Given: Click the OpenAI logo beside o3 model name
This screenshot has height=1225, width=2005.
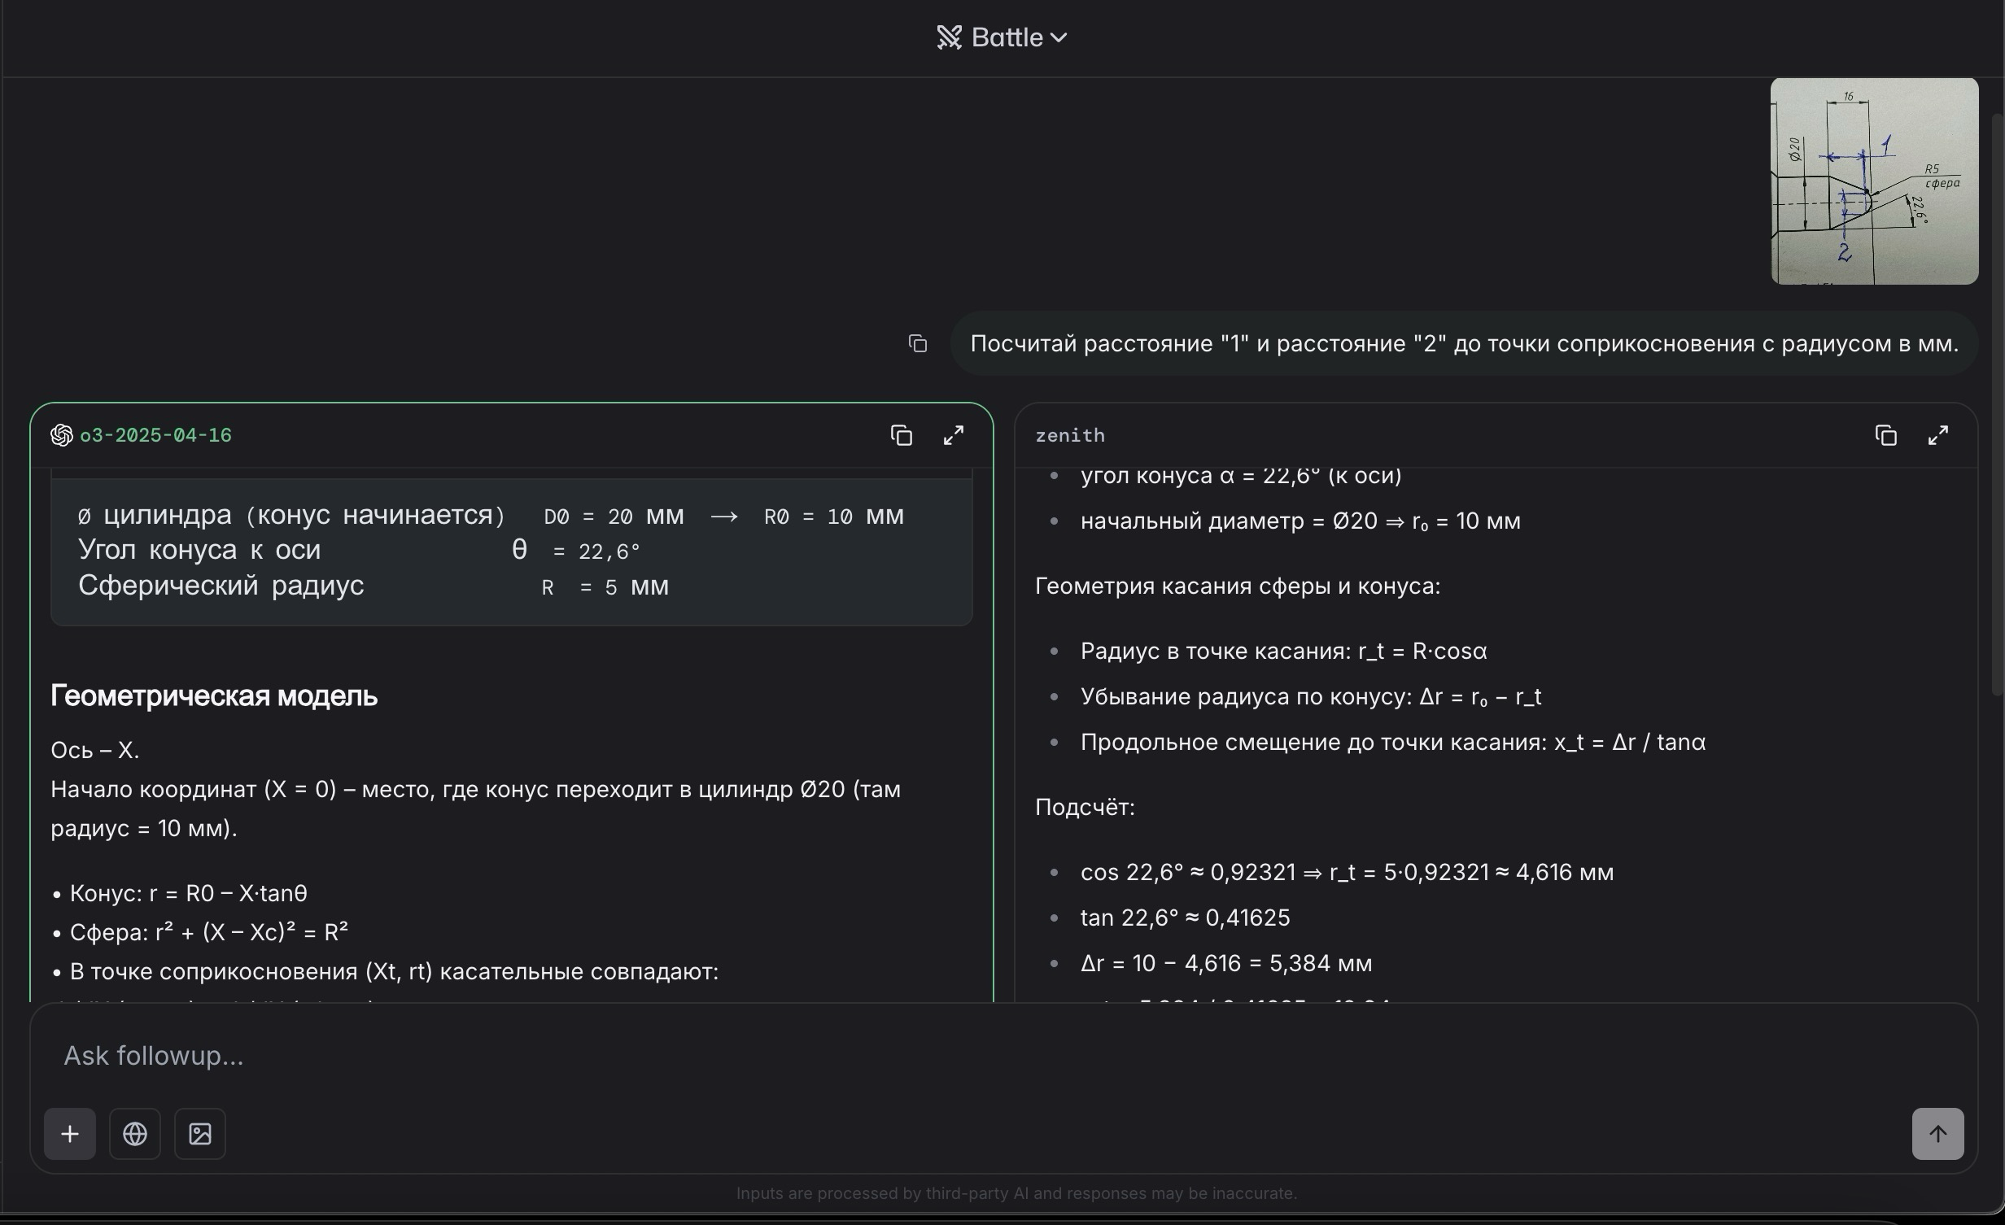Looking at the screenshot, I should tap(62, 436).
